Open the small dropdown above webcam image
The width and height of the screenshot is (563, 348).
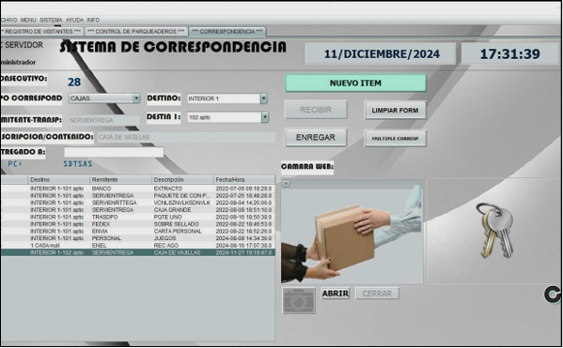tap(286, 183)
